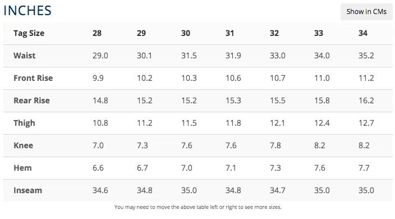Click thigh value 12.1
This screenshot has width=395, height=219.
(277, 123)
